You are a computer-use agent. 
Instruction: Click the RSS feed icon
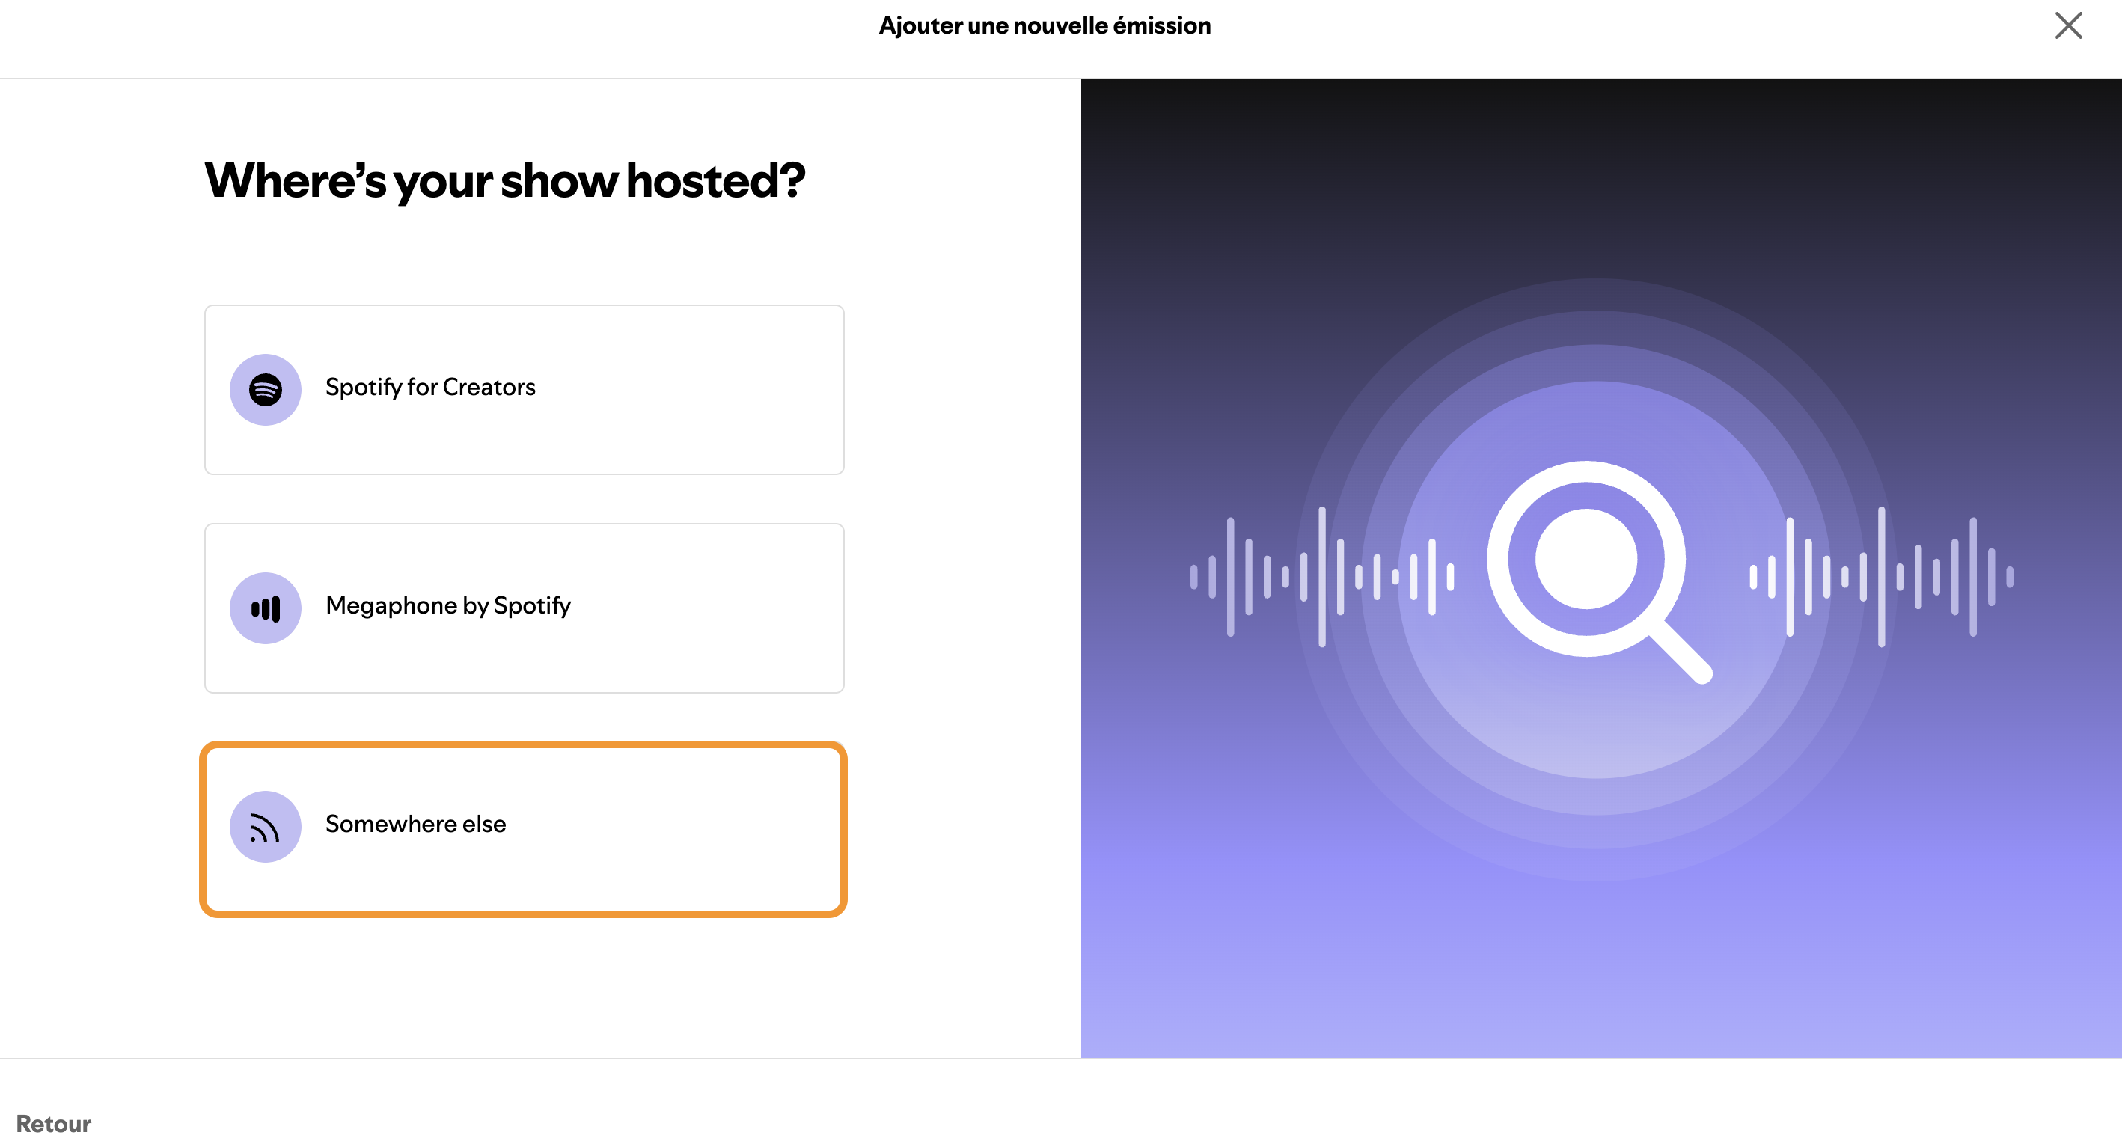[265, 827]
